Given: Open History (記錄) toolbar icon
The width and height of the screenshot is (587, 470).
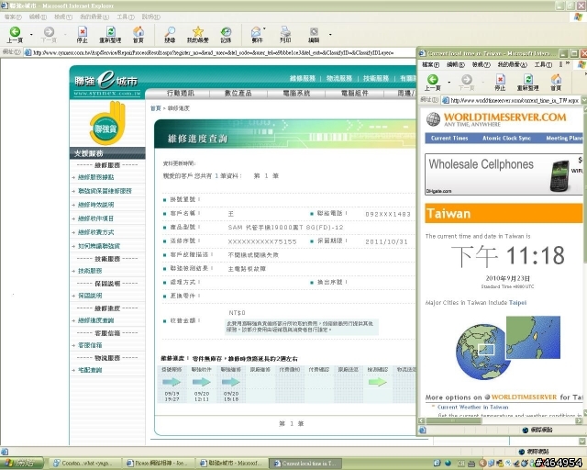Looking at the screenshot, I should pyautogui.click(x=226, y=35).
